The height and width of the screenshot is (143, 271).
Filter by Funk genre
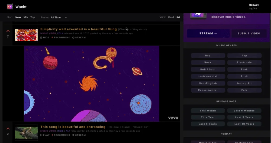pyautogui.click(x=244, y=69)
